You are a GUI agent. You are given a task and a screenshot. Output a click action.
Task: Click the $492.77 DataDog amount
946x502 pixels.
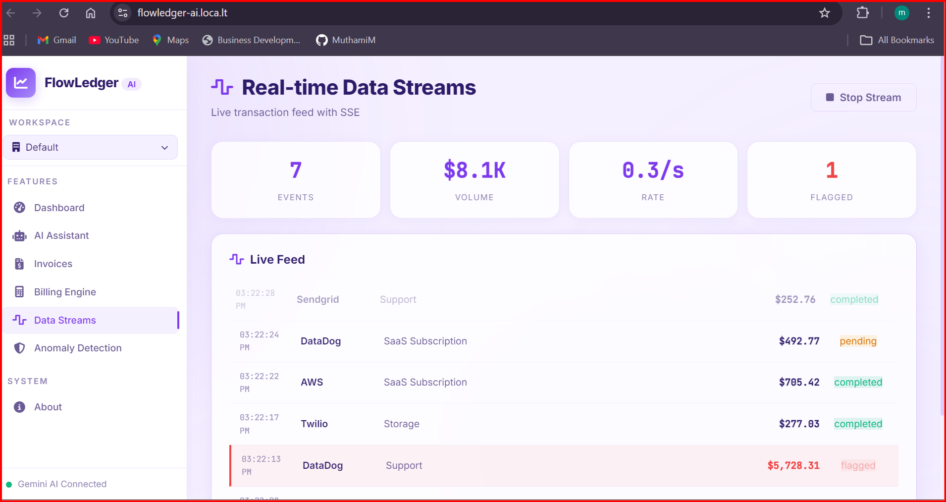tap(799, 341)
